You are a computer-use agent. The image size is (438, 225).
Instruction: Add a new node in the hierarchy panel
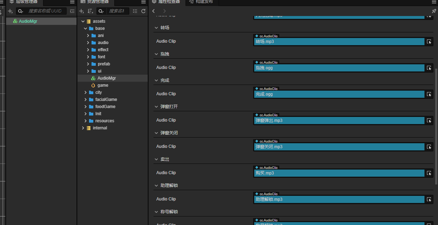10,11
